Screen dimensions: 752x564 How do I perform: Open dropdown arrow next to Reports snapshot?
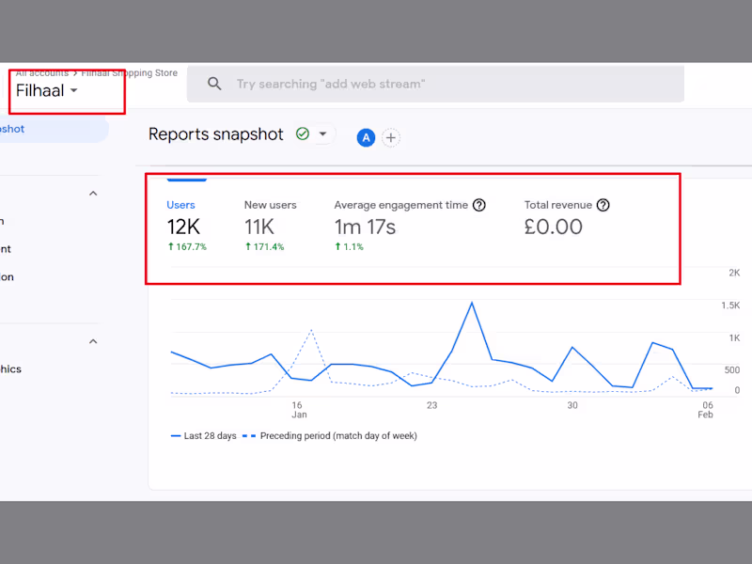(x=322, y=134)
